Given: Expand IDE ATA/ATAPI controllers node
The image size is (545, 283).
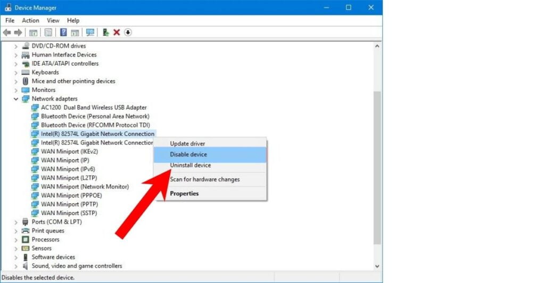Looking at the screenshot, I should 15,64.
